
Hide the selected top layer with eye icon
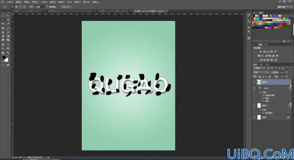coord(254,82)
